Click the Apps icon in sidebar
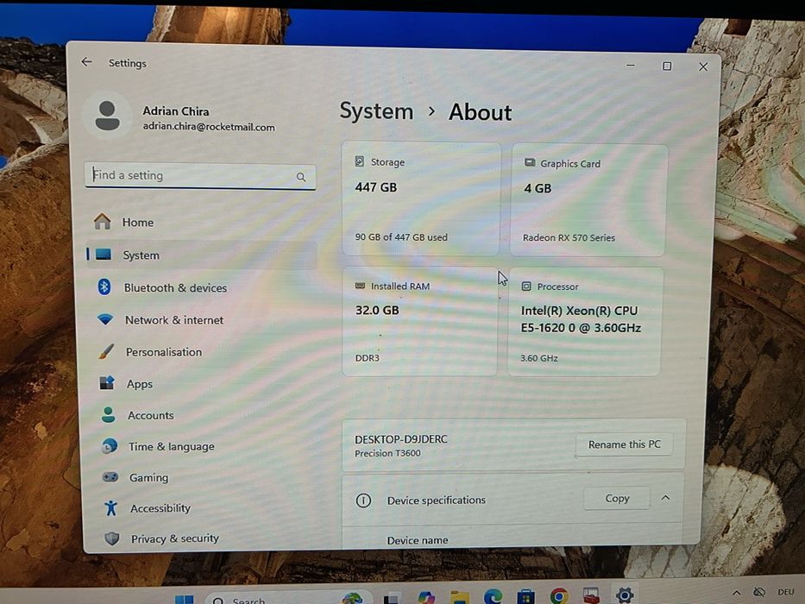Screen dimensions: 805x604 (x=107, y=382)
